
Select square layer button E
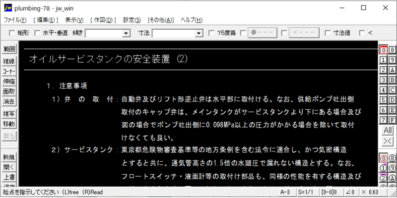[392, 109]
